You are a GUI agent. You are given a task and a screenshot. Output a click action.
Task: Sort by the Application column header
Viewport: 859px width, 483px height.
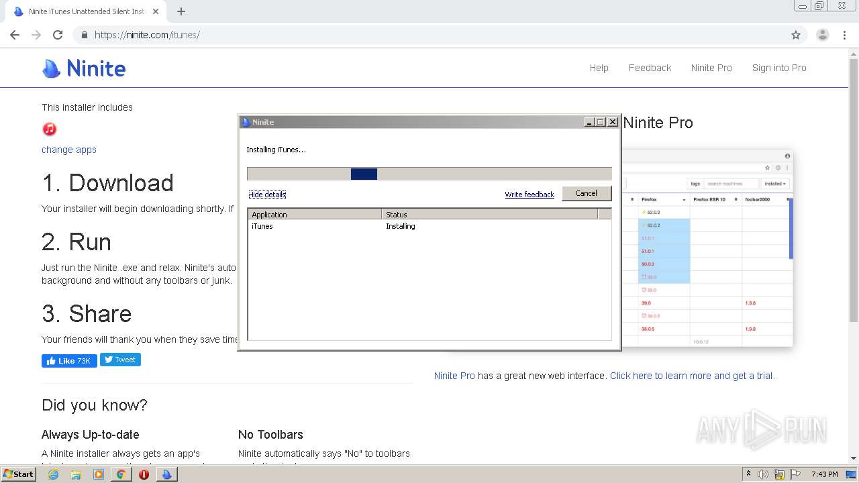(315, 215)
